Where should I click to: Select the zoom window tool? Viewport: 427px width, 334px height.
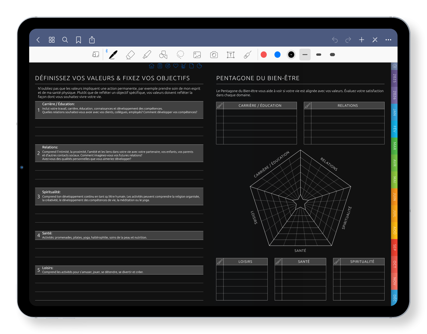[96, 54]
